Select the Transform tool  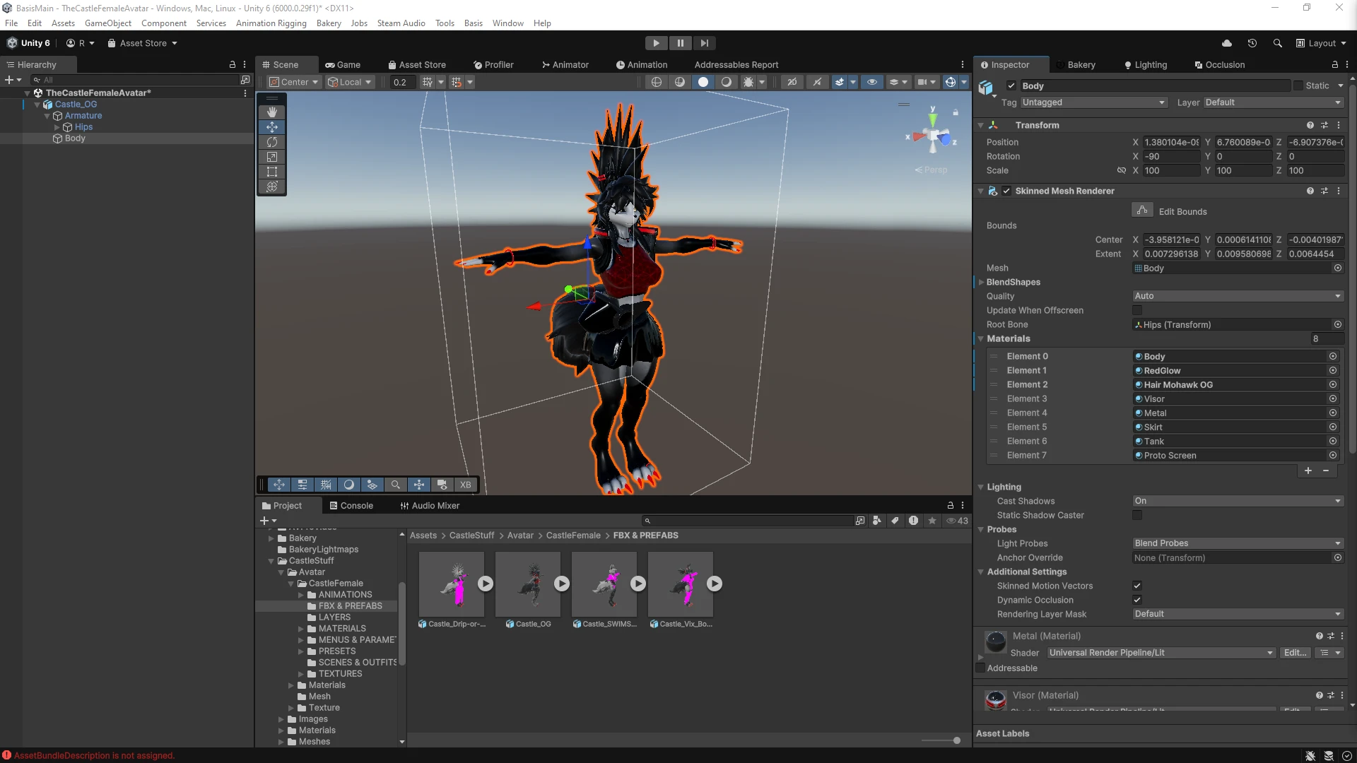[271, 187]
